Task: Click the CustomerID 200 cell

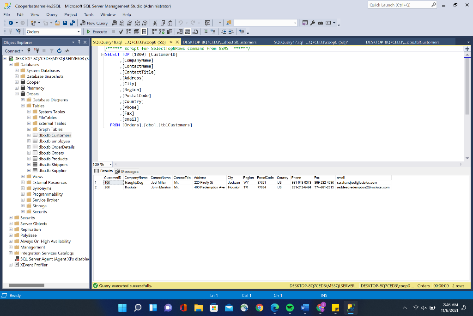Action: [113, 187]
